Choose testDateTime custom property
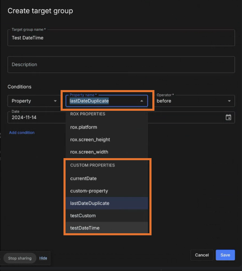The height and width of the screenshot is (271, 242). pos(107,228)
